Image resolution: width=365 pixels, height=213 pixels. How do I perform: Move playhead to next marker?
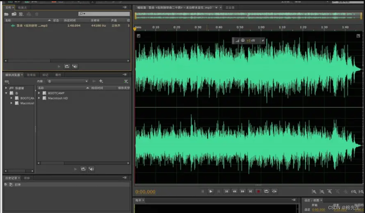(x=250, y=192)
